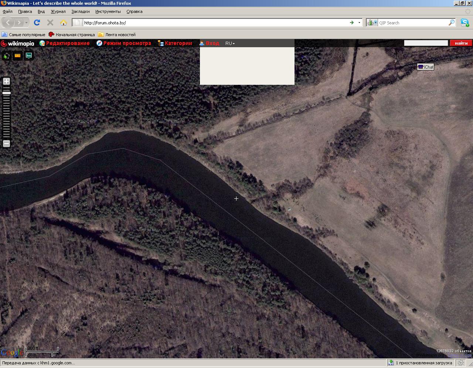This screenshot has height=368, width=473.
Task: Click the IChat button on the map
Action: pyautogui.click(x=425, y=67)
